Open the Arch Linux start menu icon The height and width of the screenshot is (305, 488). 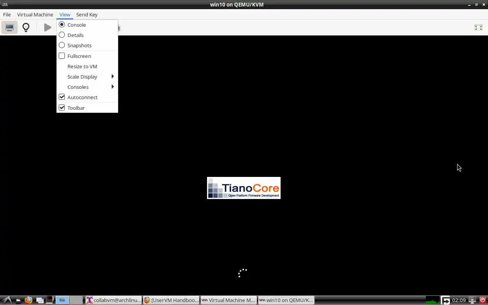8,300
